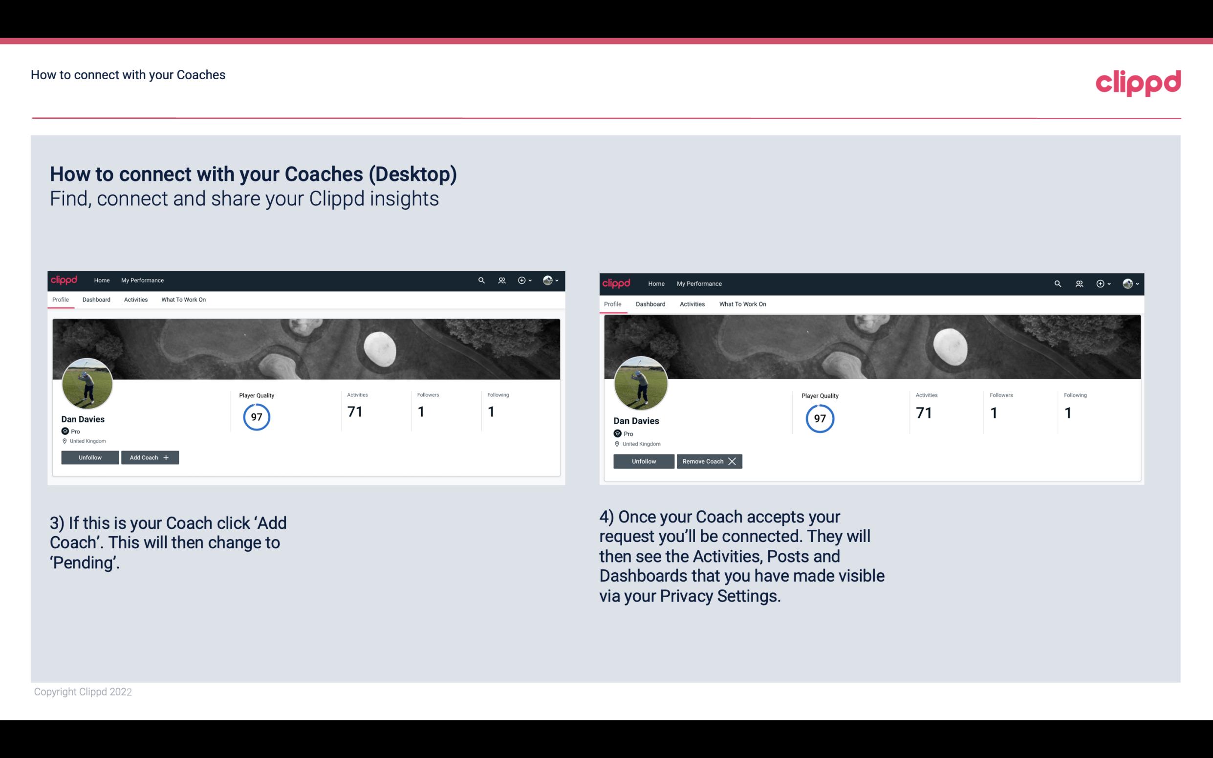Expand 'My Performance' dropdown in left navbar
The height and width of the screenshot is (758, 1213).
[x=142, y=281]
